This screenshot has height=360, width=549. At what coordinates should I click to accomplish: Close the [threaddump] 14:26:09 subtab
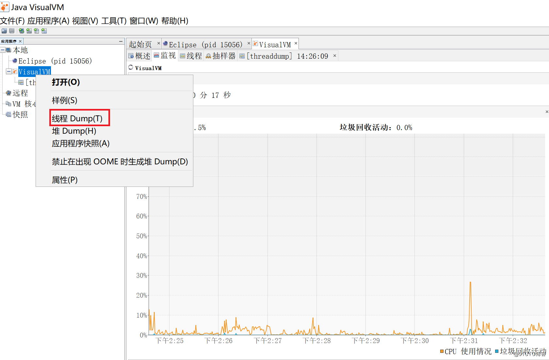(x=335, y=56)
